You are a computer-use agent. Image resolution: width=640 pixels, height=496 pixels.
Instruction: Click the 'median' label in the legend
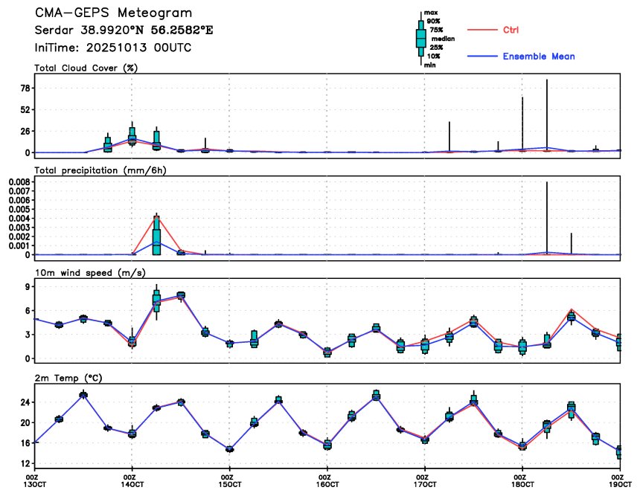(443, 38)
